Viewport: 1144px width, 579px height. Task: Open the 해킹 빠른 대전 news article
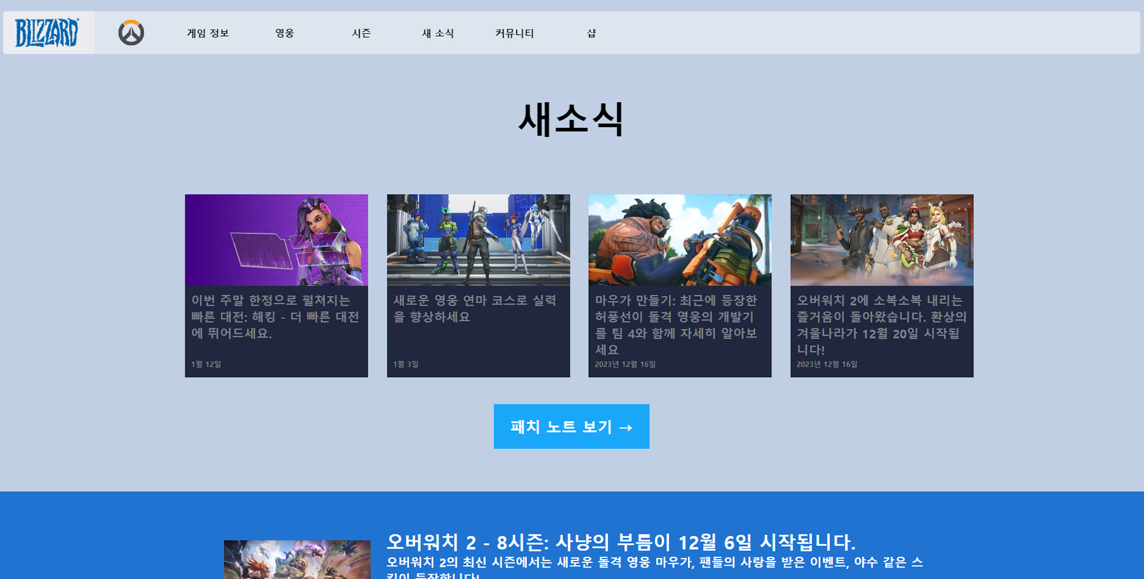[276, 318]
